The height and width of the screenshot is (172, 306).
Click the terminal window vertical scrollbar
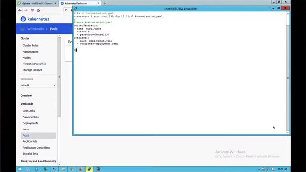(288, 78)
